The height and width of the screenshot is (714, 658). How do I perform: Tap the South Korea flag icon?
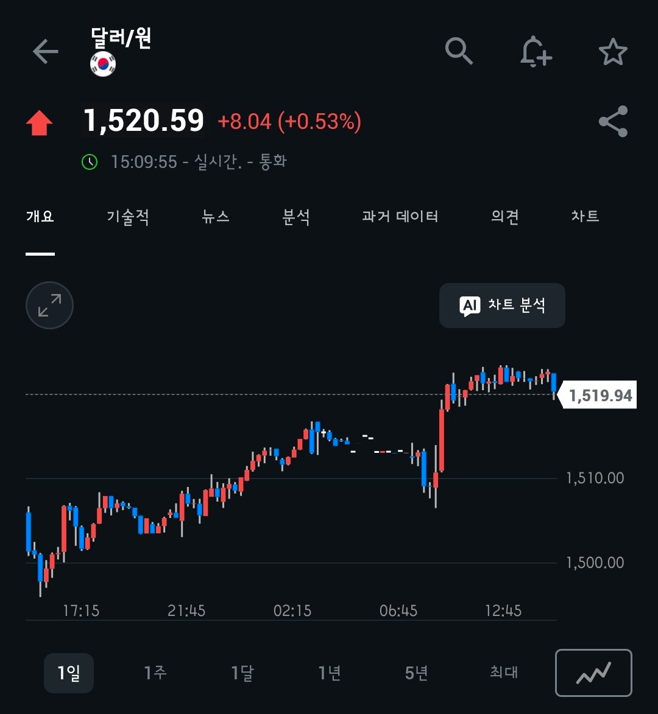(x=103, y=64)
